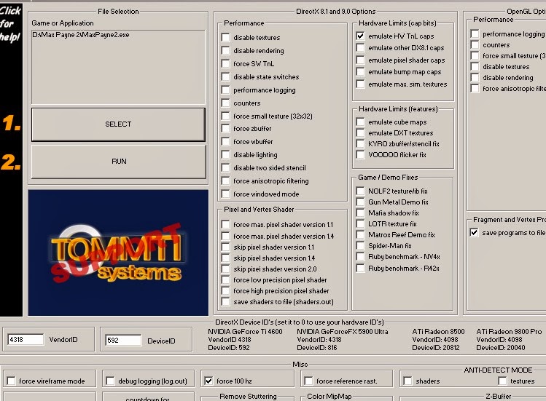
Task: Enable 'LOTR texture fix' checkbox
Action: (360, 223)
